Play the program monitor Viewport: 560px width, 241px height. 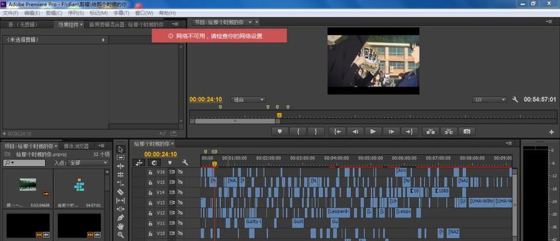coord(373,131)
